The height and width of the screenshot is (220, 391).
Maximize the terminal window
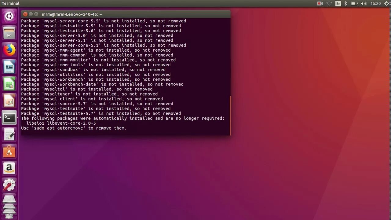(x=36, y=14)
